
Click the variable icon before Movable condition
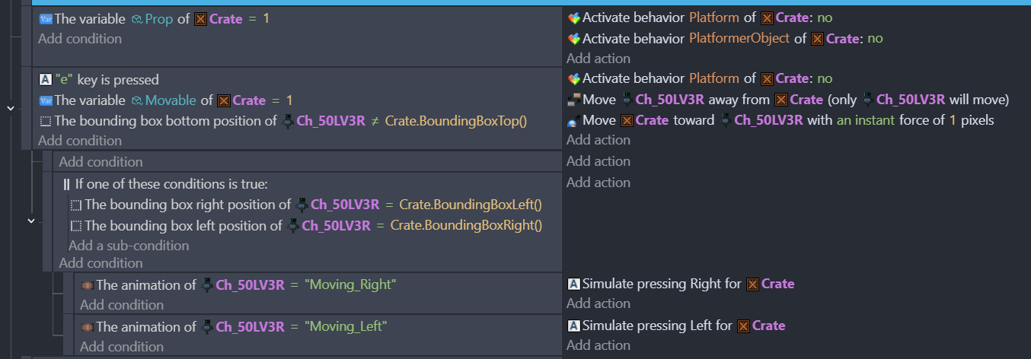[45, 100]
